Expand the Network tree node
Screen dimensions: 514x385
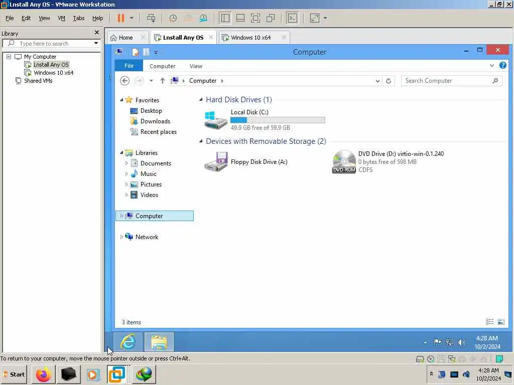(121, 237)
